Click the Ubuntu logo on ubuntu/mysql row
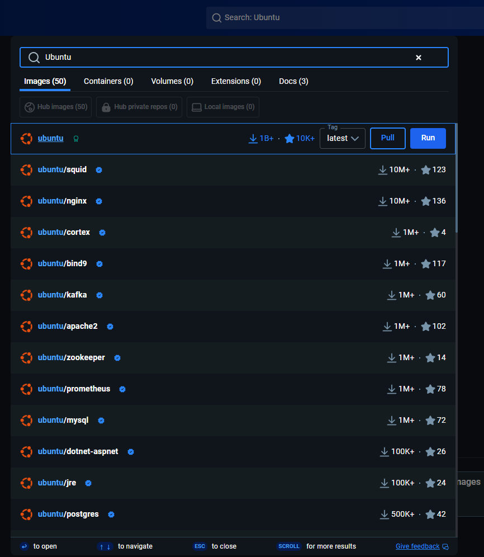This screenshot has height=557, width=484. point(27,420)
